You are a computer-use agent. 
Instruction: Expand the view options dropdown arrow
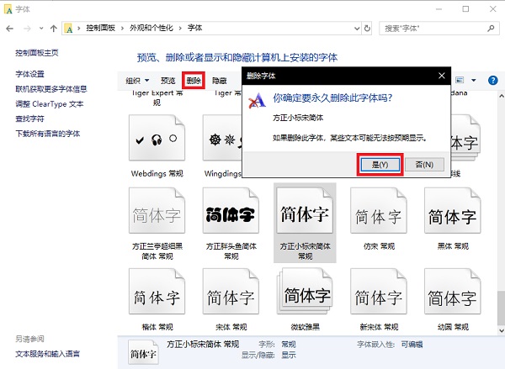[x=474, y=81]
